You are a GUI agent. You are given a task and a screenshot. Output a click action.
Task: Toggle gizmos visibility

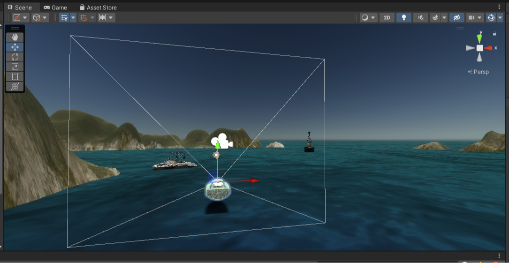491,17
